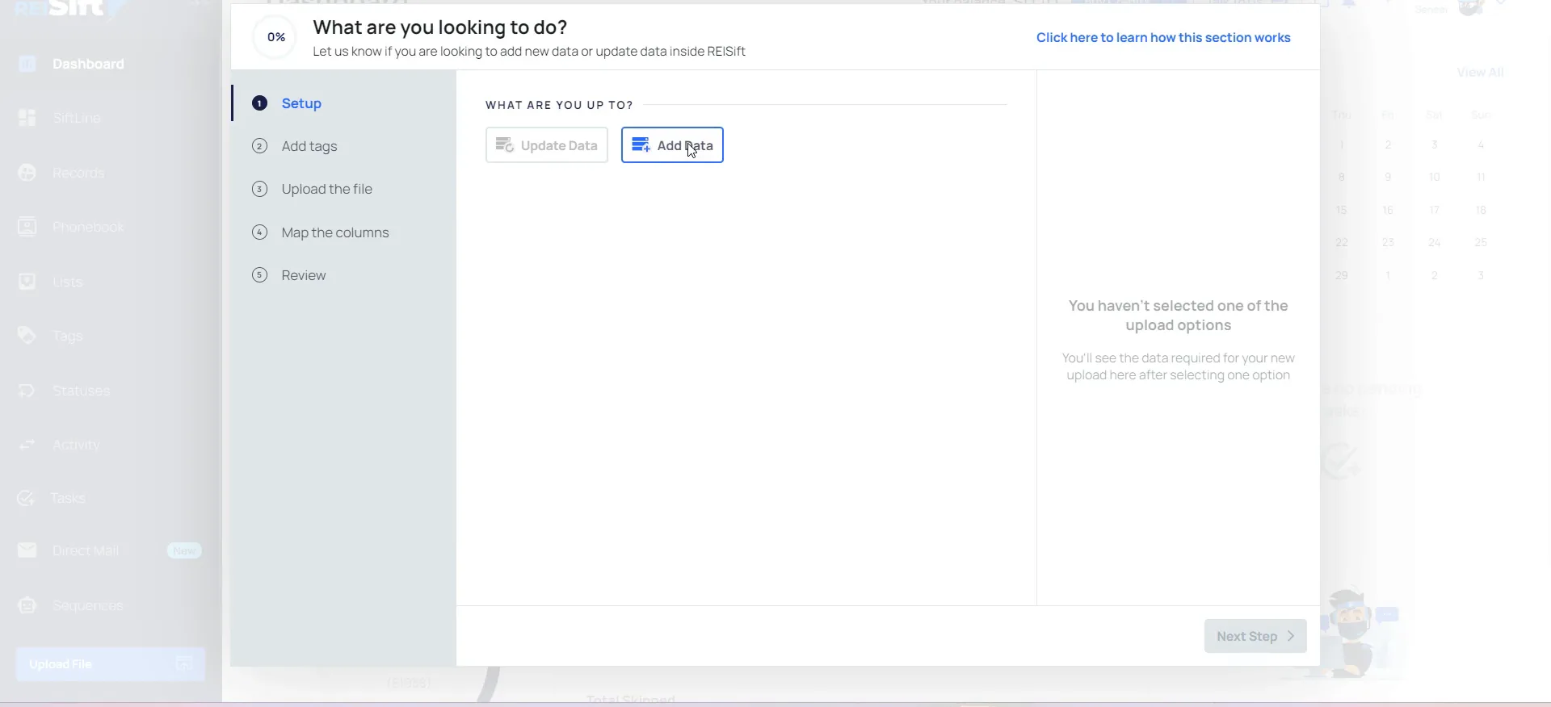Open the Review step
The height and width of the screenshot is (707, 1551).
[x=304, y=275]
